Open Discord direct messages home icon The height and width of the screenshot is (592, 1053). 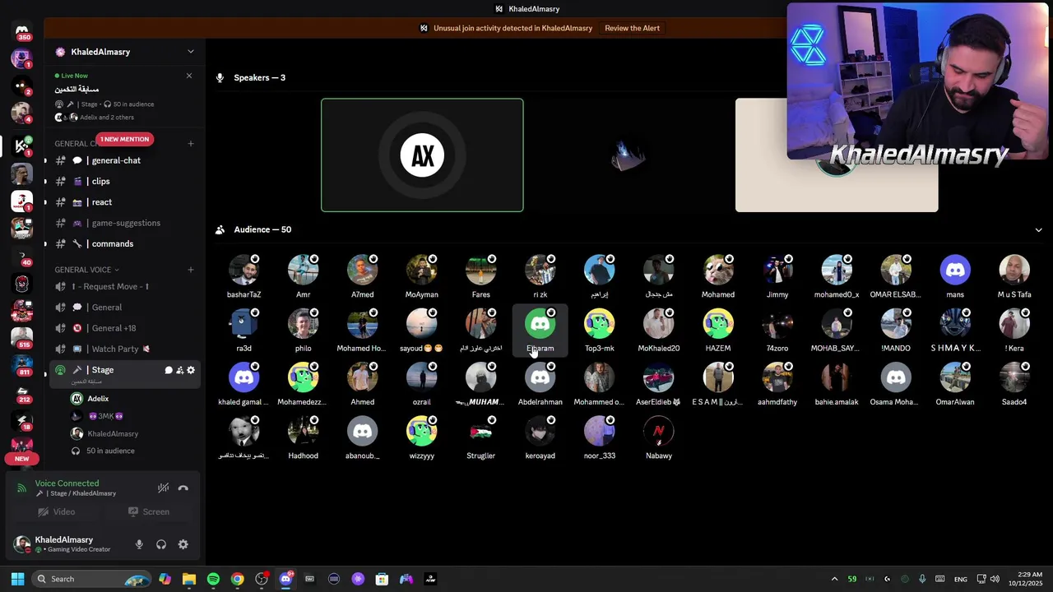[x=22, y=30]
